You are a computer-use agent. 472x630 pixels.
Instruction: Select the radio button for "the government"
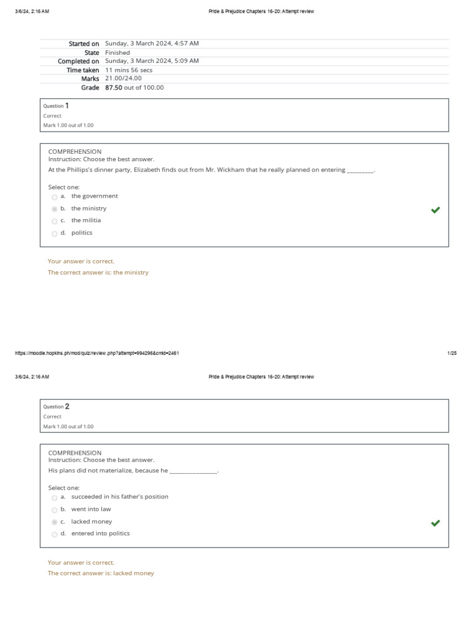pos(55,197)
